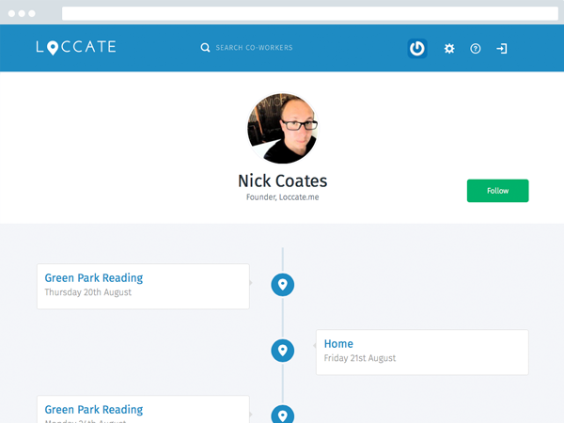The image size is (564, 423).
Task: Open the Home location link
Action: pos(338,344)
